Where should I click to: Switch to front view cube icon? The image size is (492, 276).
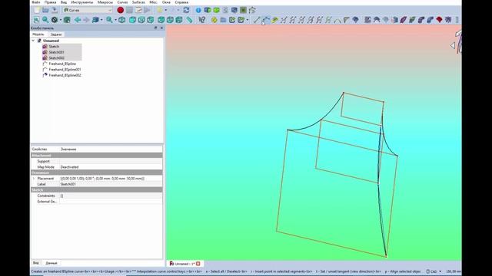pos(132,20)
